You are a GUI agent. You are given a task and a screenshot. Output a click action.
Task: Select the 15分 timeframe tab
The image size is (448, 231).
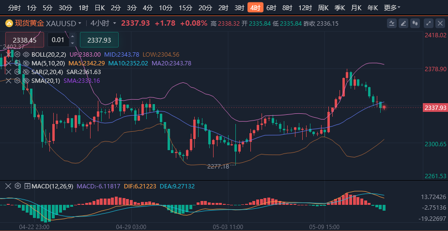pos(185,7)
